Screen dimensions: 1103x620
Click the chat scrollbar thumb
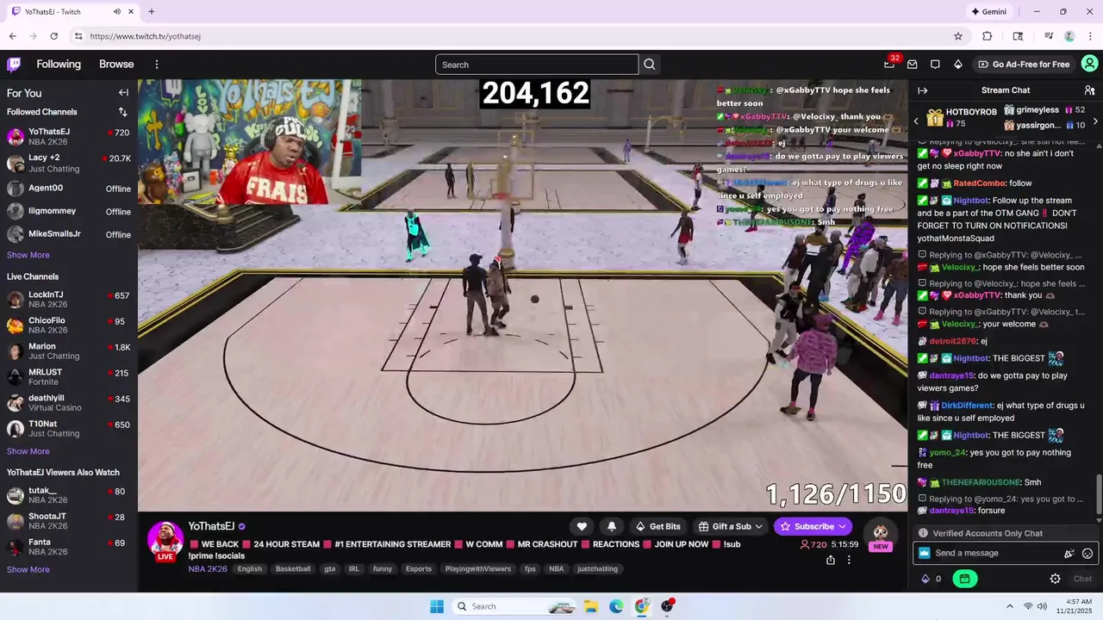point(1099,494)
